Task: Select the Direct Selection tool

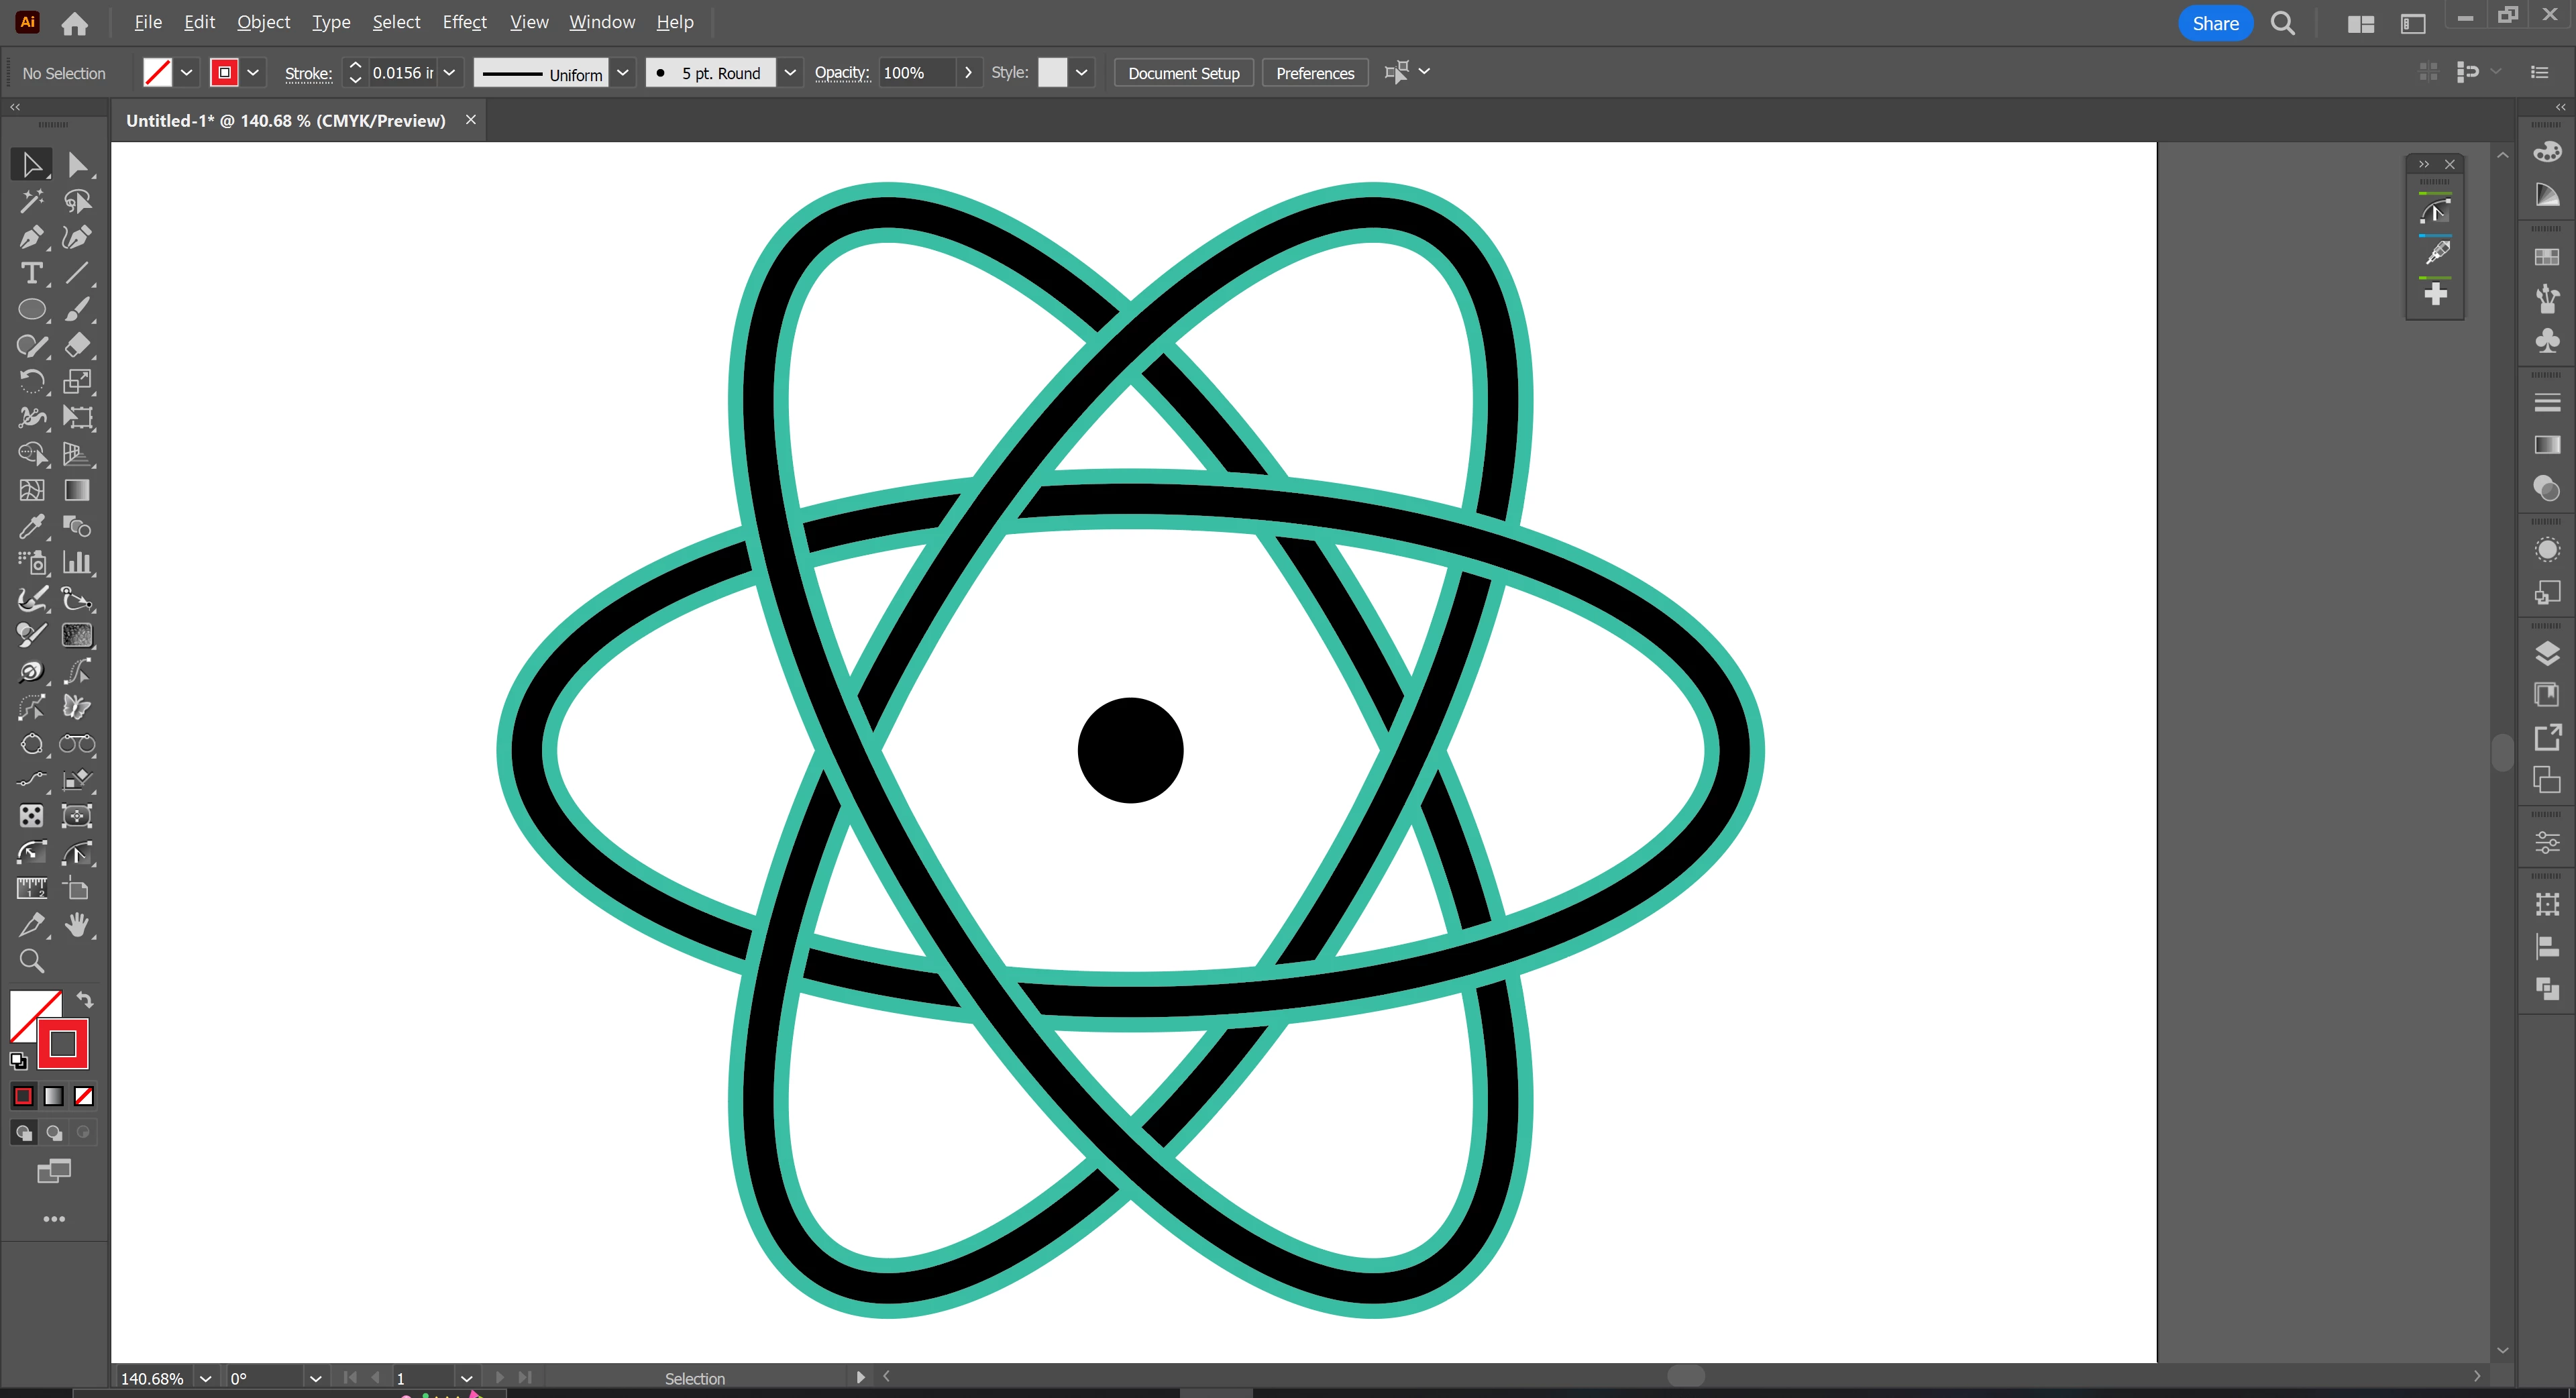Action: pos(77,165)
